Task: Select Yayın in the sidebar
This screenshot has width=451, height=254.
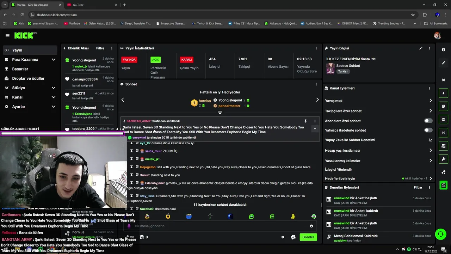Action: tap(30, 50)
